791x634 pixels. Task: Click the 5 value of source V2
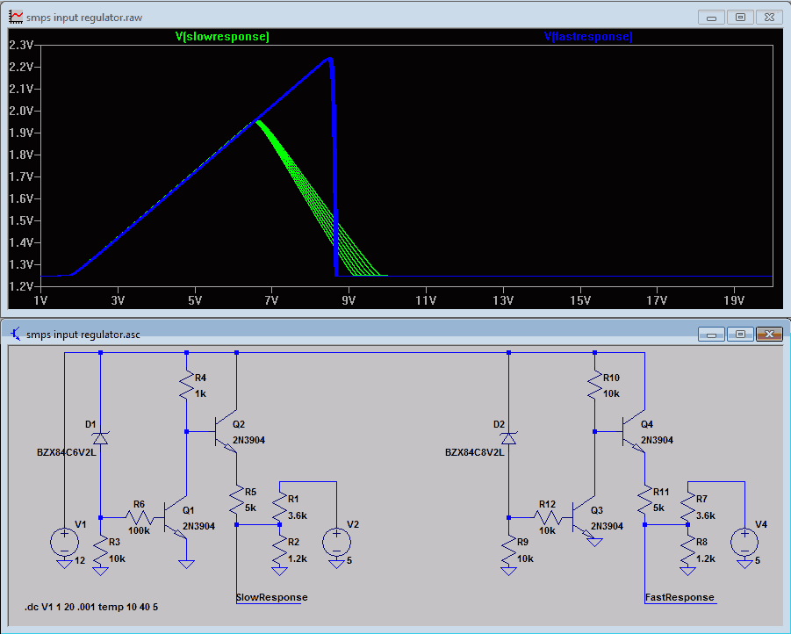[349, 560]
